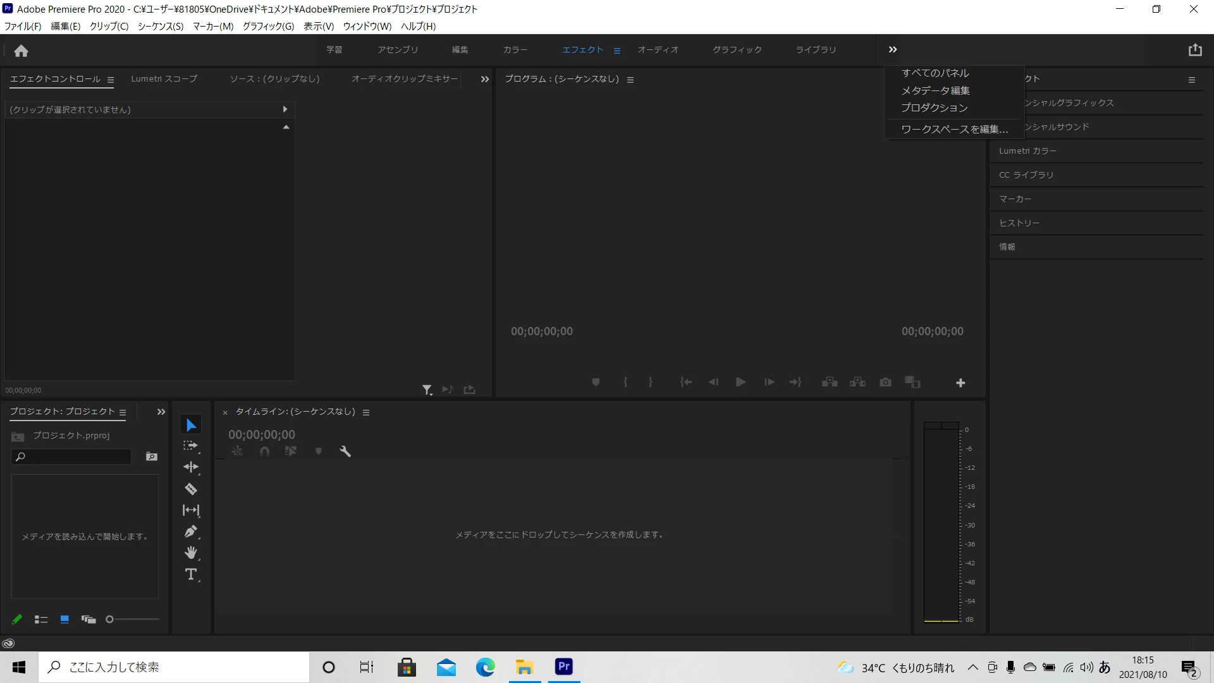Select the Type tool
This screenshot has height=683, width=1214.
pos(190,574)
